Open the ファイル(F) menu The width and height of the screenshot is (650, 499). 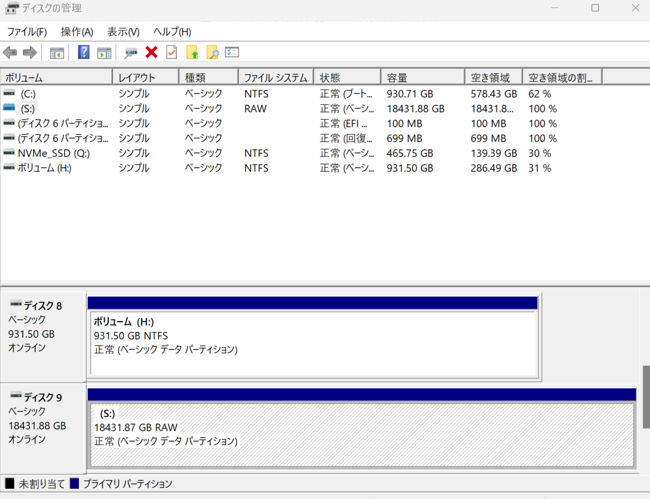tap(27, 32)
